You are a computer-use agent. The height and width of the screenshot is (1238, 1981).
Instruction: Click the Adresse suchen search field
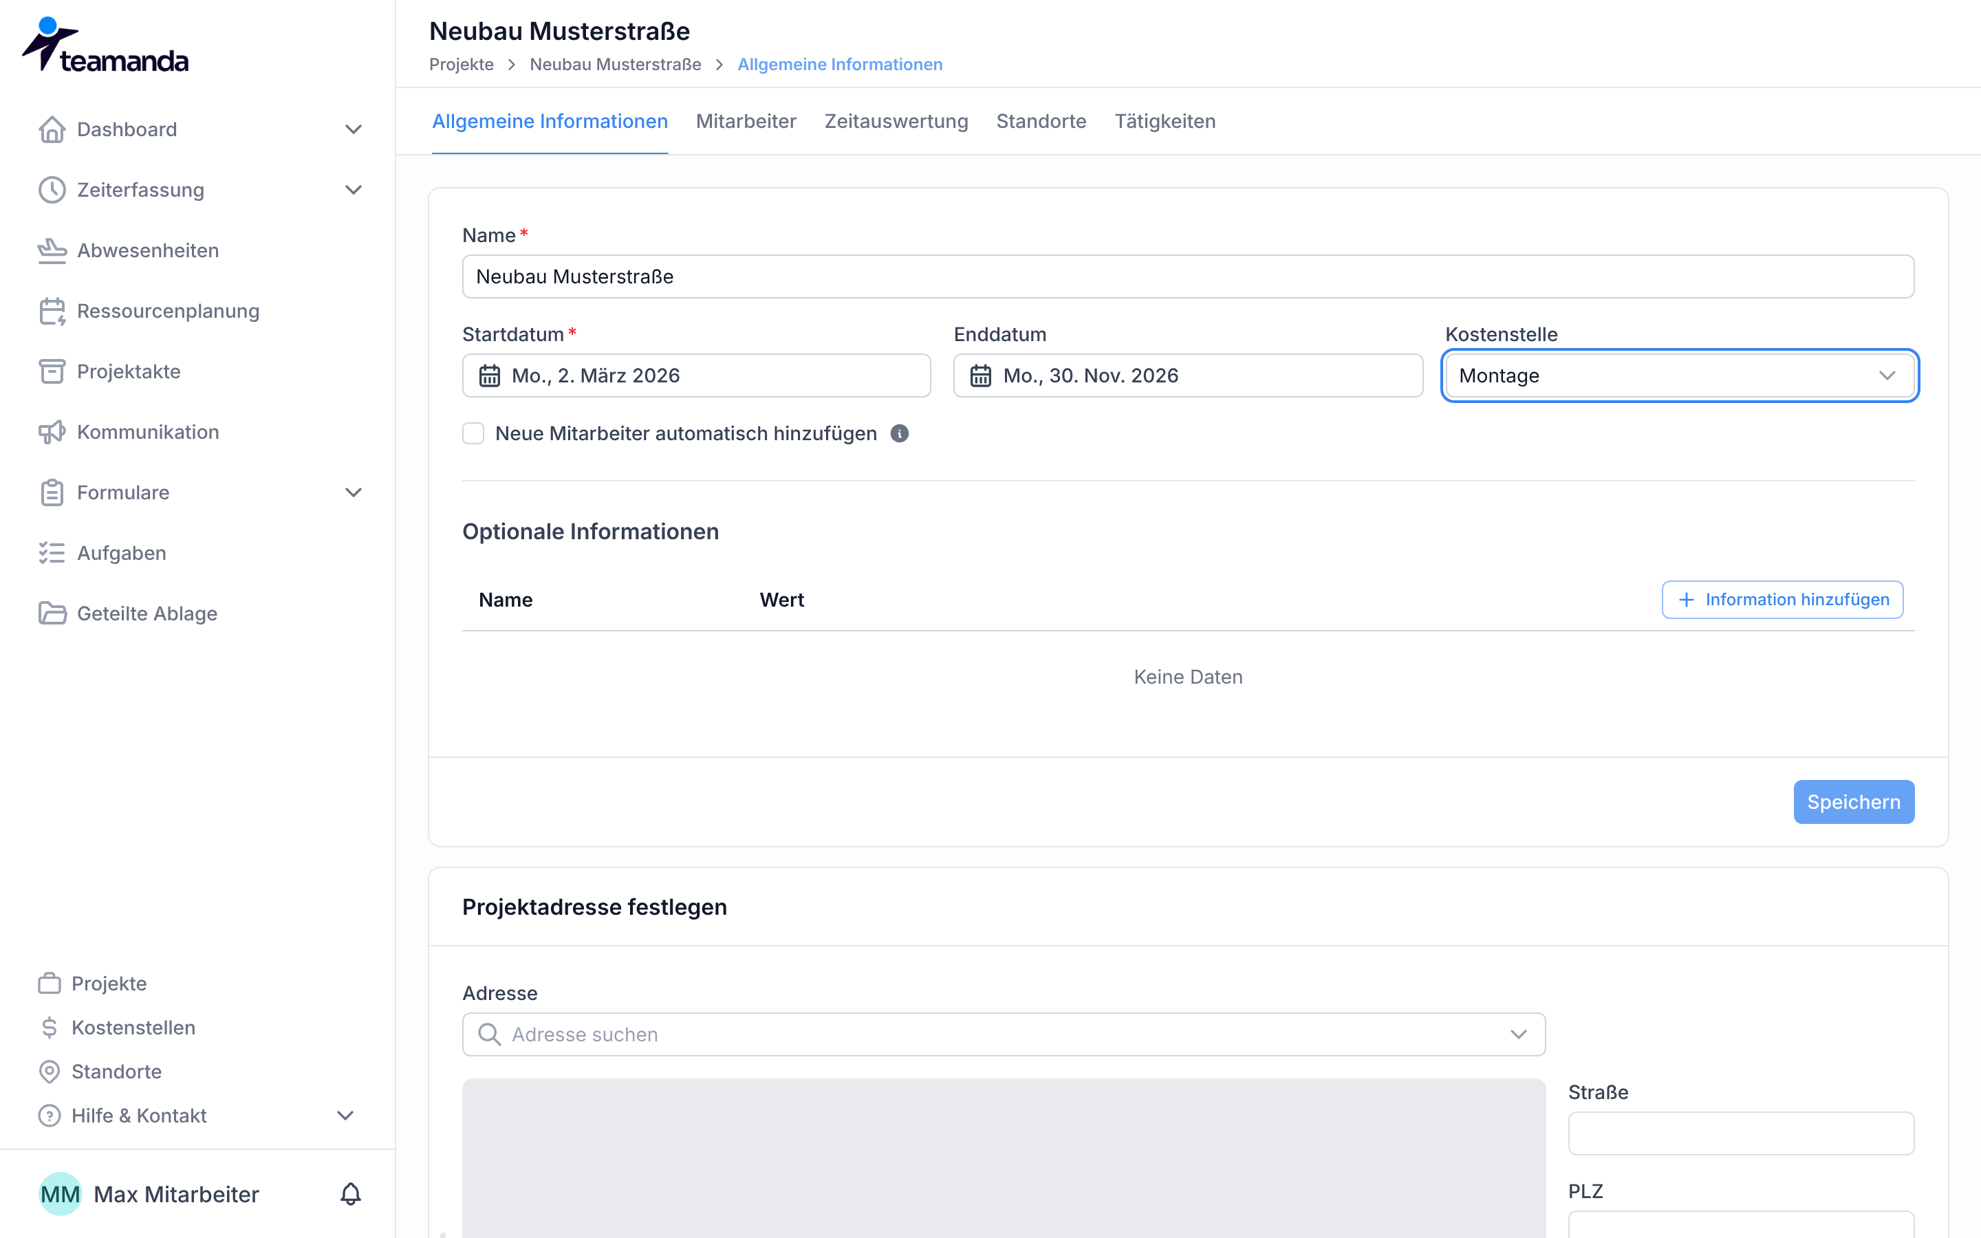click(x=1004, y=1034)
